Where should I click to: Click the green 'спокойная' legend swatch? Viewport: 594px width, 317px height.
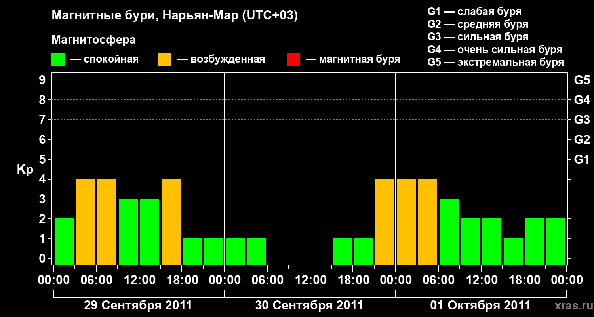coord(58,60)
